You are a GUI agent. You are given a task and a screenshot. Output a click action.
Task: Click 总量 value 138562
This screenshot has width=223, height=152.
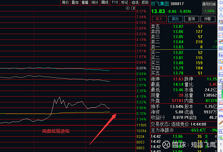210,95
